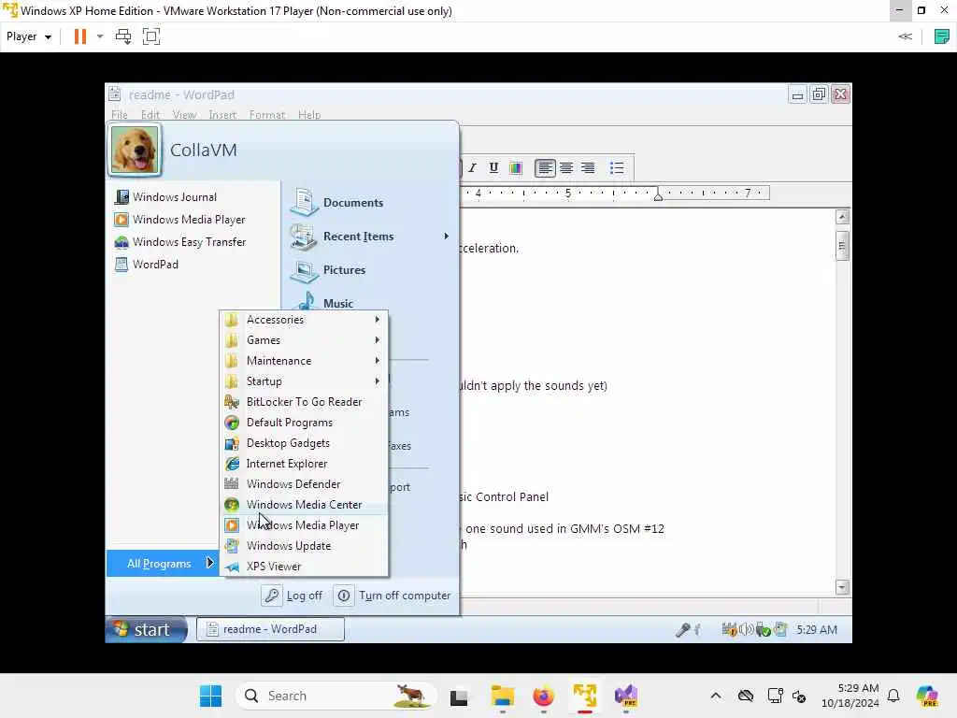Image resolution: width=957 pixels, height=718 pixels.
Task: Launch WordPad from start menu
Action: point(147,265)
